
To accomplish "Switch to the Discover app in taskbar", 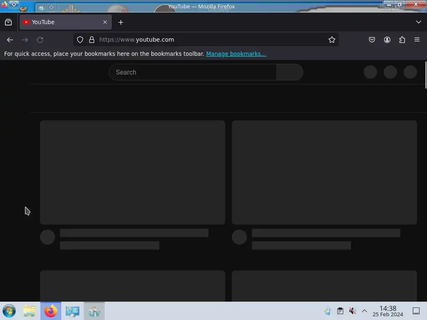I will click(x=94, y=311).
